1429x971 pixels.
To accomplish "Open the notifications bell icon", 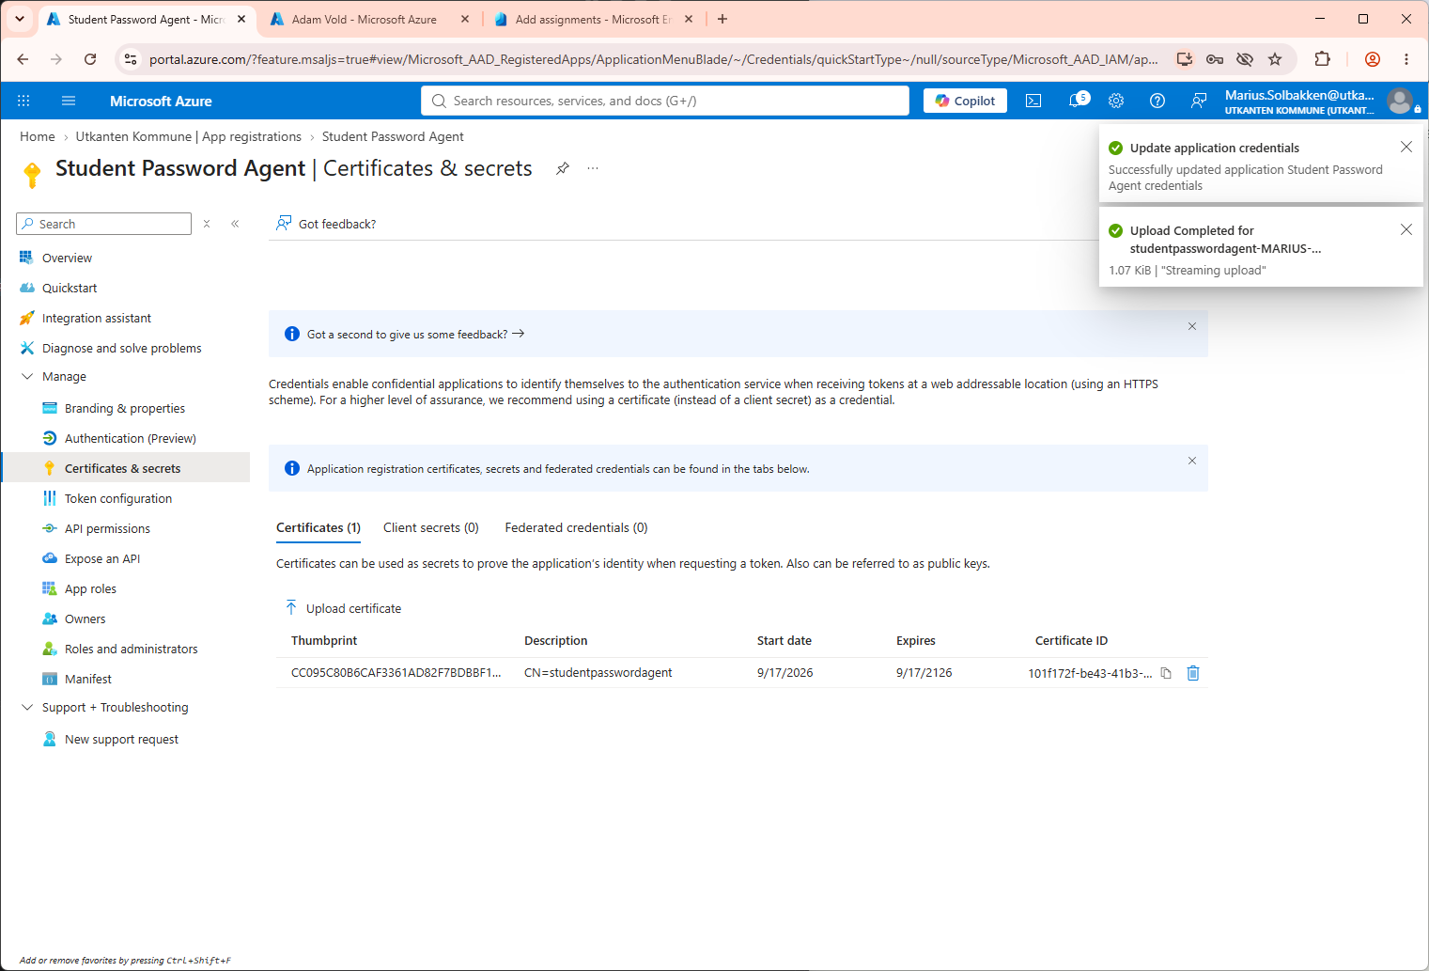I will [1076, 101].
